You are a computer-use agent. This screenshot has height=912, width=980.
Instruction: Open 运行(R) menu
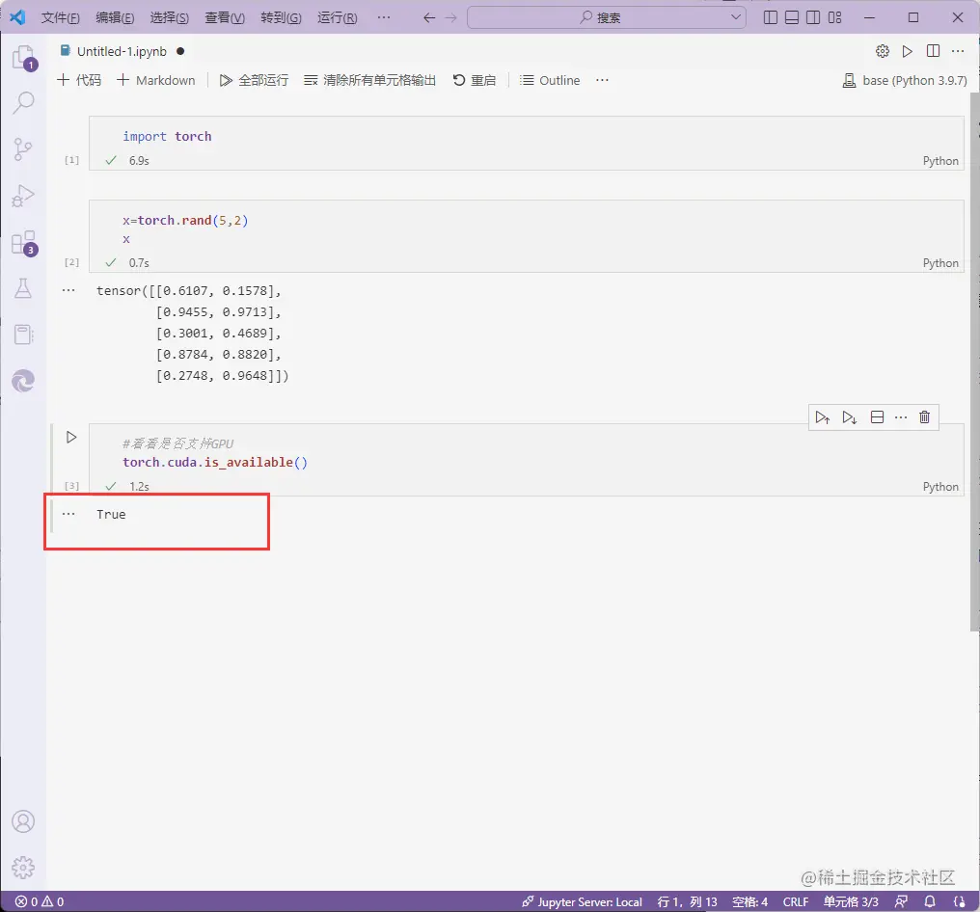coord(338,17)
